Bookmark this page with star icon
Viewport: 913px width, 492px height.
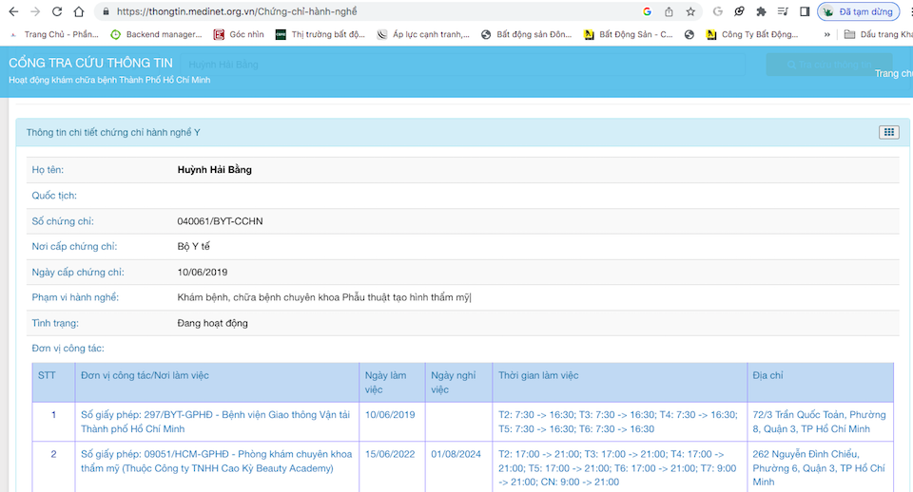tap(690, 11)
